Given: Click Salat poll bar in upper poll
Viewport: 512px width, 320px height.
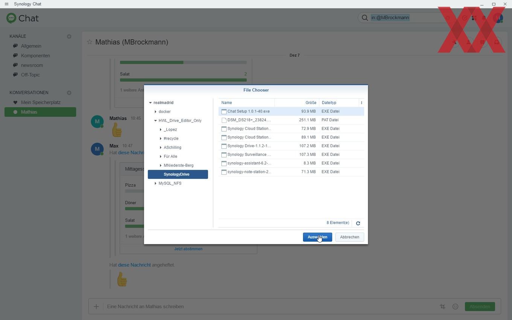Looking at the screenshot, I should click(183, 80).
